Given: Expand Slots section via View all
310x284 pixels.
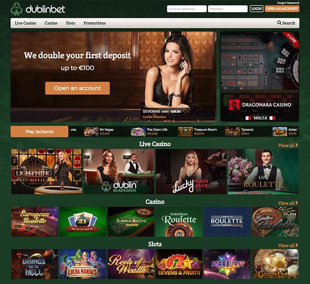Looking at the screenshot, I should pos(288,245).
